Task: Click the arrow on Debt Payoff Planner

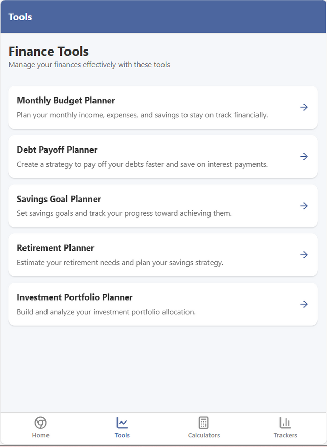Action: 304,157
